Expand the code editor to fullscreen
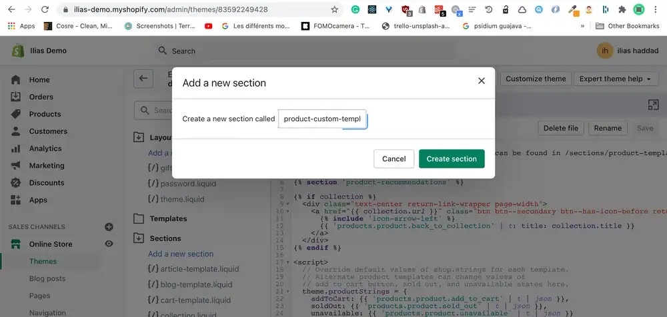This screenshot has height=317, width=667. click(653, 105)
